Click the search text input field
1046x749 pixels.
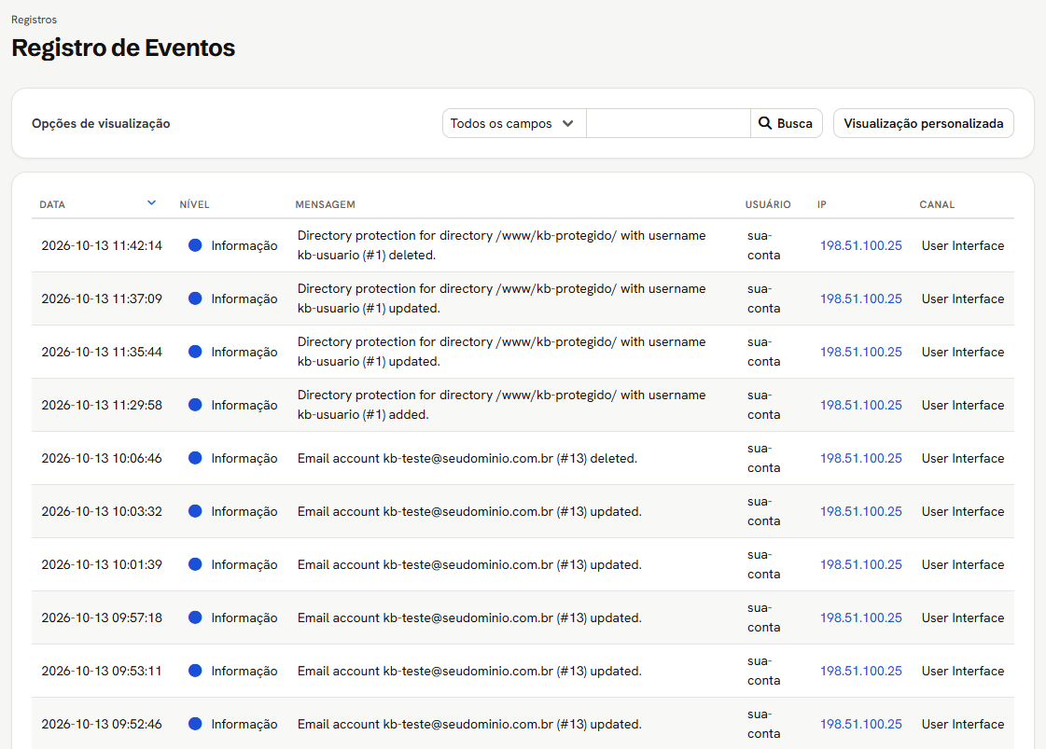[668, 123]
